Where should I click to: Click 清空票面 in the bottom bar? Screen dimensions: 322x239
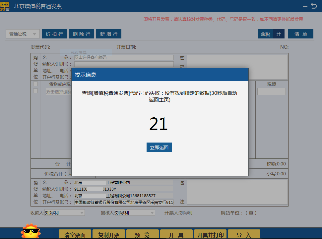(75, 235)
